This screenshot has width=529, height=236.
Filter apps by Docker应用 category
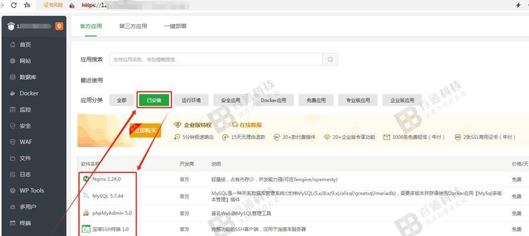(273, 100)
